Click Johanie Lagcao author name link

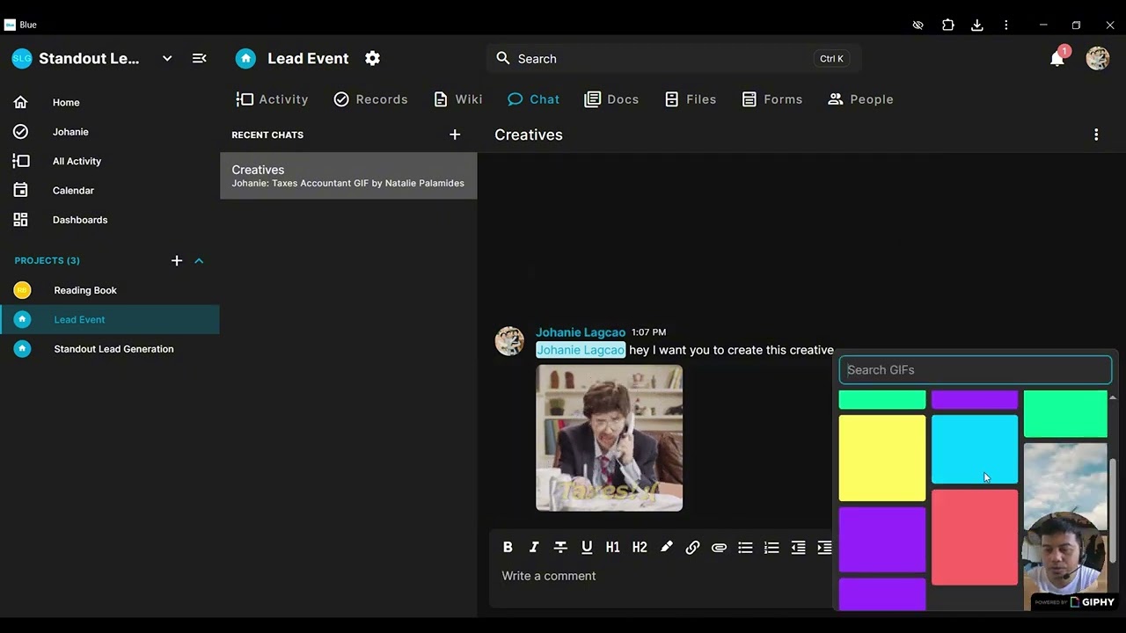point(581,332)
